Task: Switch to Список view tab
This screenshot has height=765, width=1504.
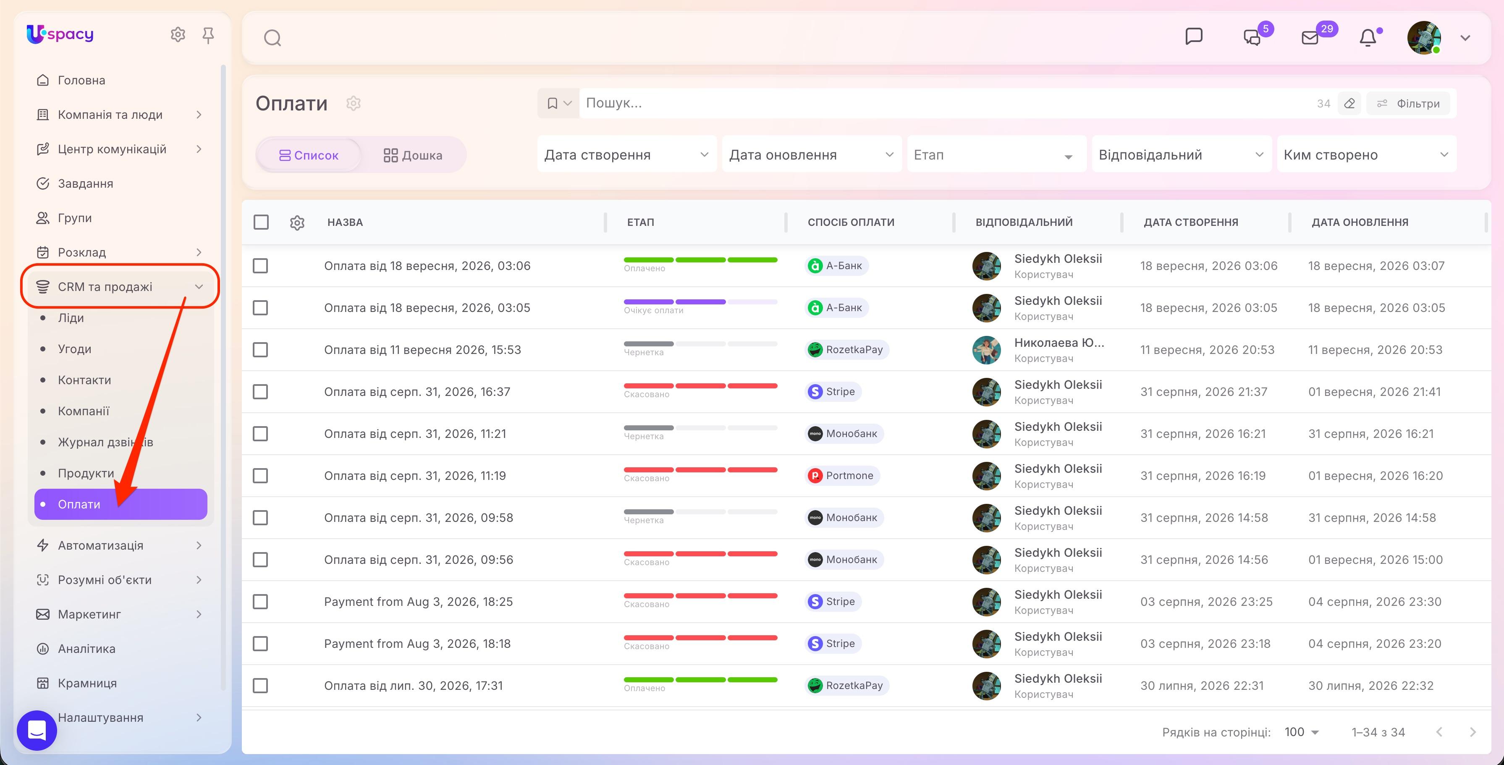Action: (x=309, y=155)
